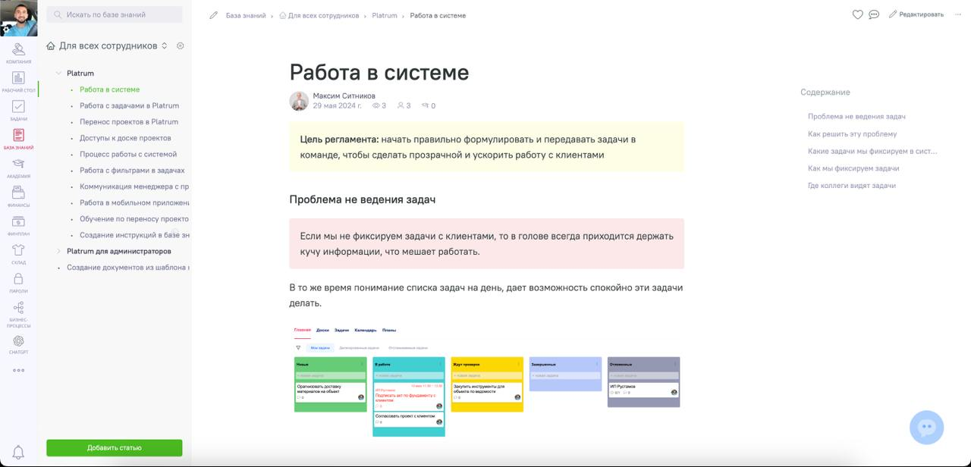971x467 pixels.
Task: Select Работа в системе article
Action: pyautogui.click(x=109, y=89)
